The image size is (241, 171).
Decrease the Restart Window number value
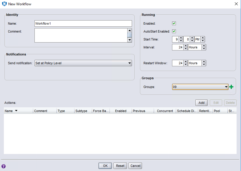[185, 65]
